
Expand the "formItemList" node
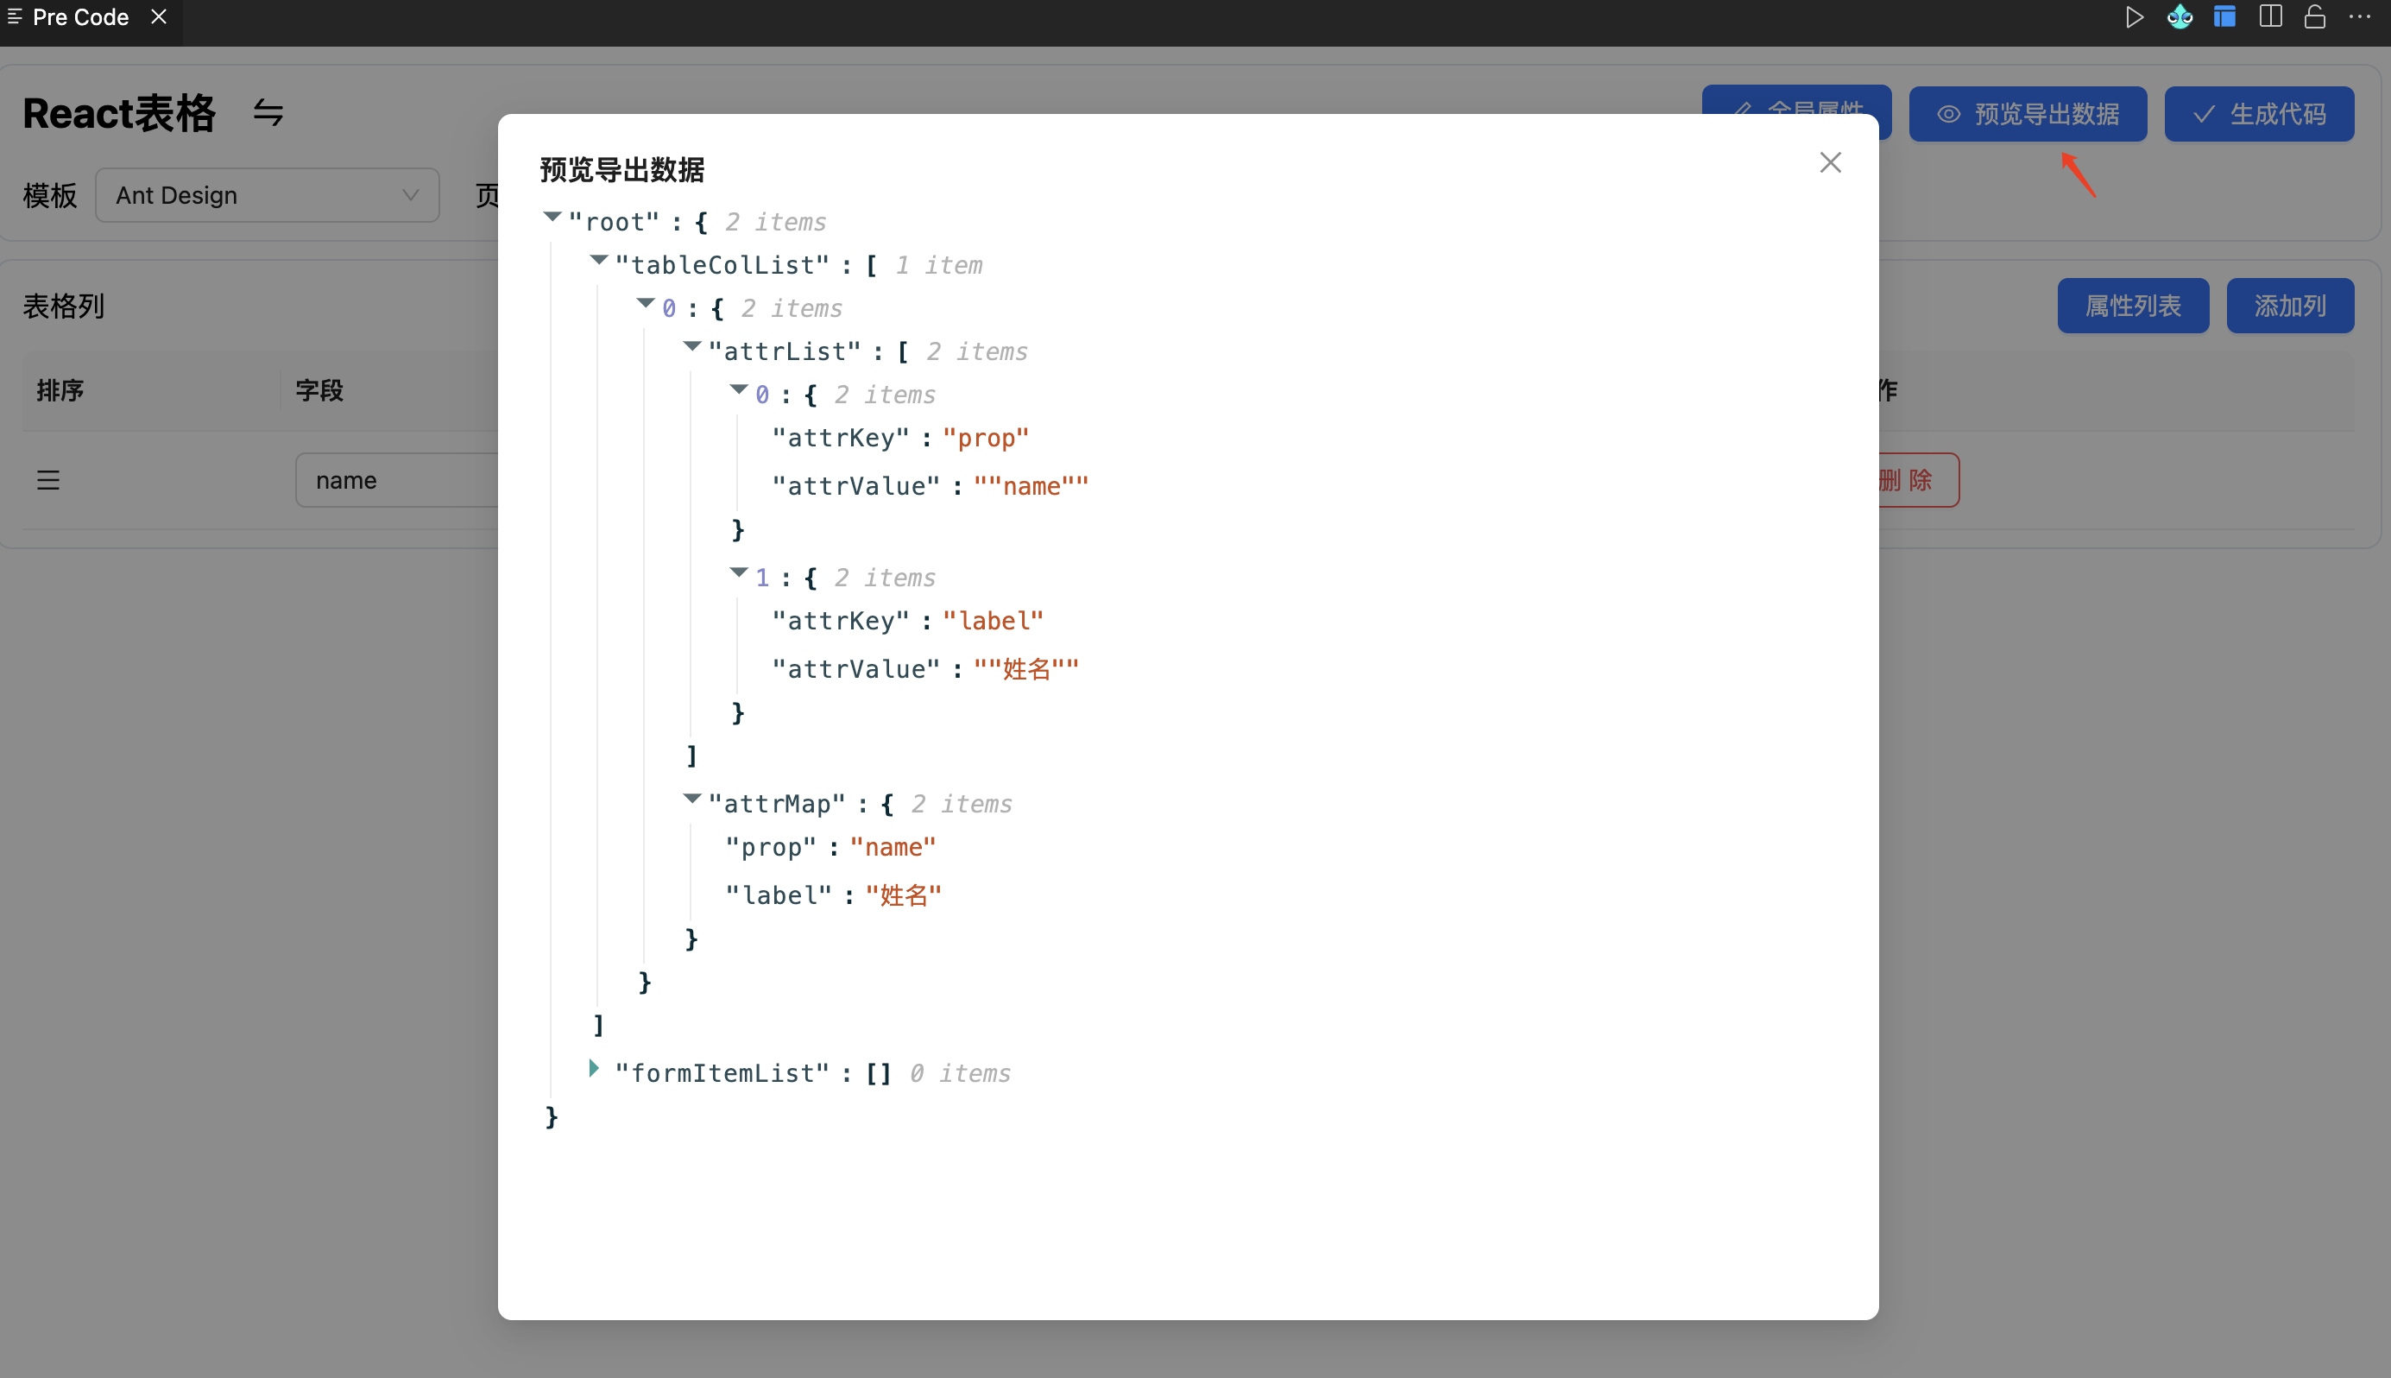pos(594,1069)
